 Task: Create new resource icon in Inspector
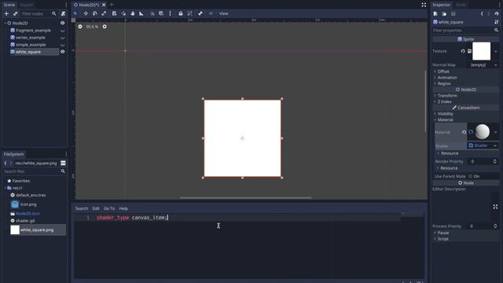[435, 14]
